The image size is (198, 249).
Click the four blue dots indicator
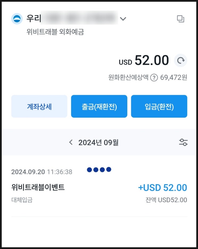(x=99, y=170)
